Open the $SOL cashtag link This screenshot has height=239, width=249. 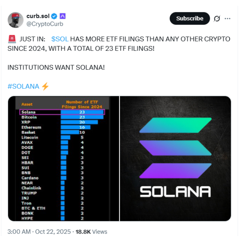pyautogui.click(x=60, y=39)
